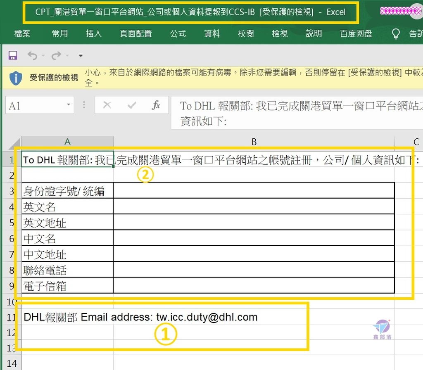
Task: Click empty cell B3 beside 身份證字號
Action: click(254, 191)
